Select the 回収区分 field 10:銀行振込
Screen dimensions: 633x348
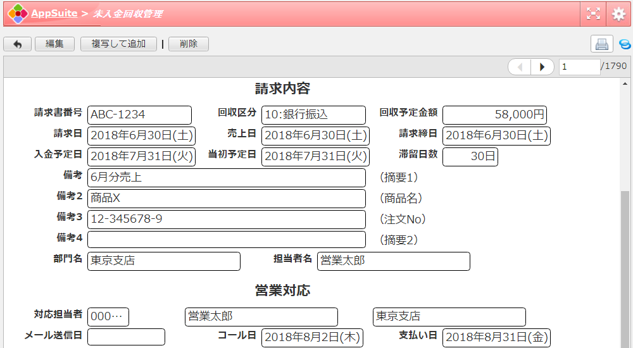[313, 115]
